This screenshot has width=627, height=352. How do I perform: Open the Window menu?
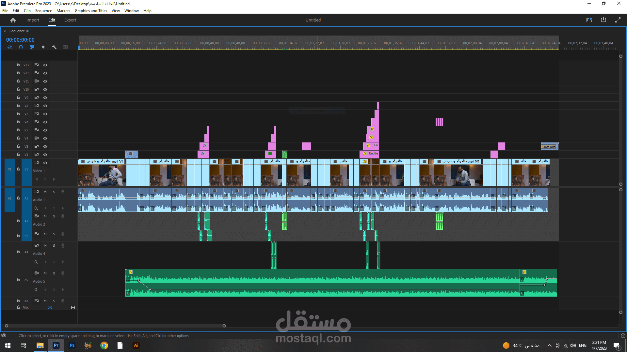(132, 11)
